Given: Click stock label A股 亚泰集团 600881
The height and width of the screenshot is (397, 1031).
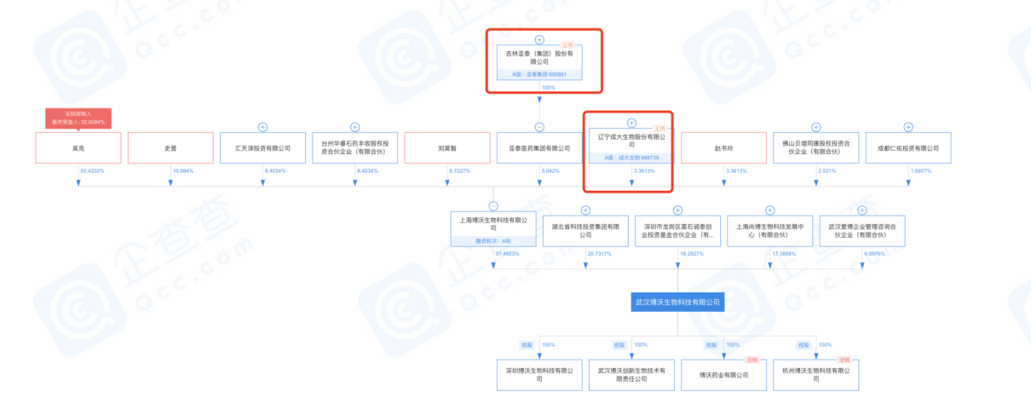Looking at the screenshot, I should (539, 74).
